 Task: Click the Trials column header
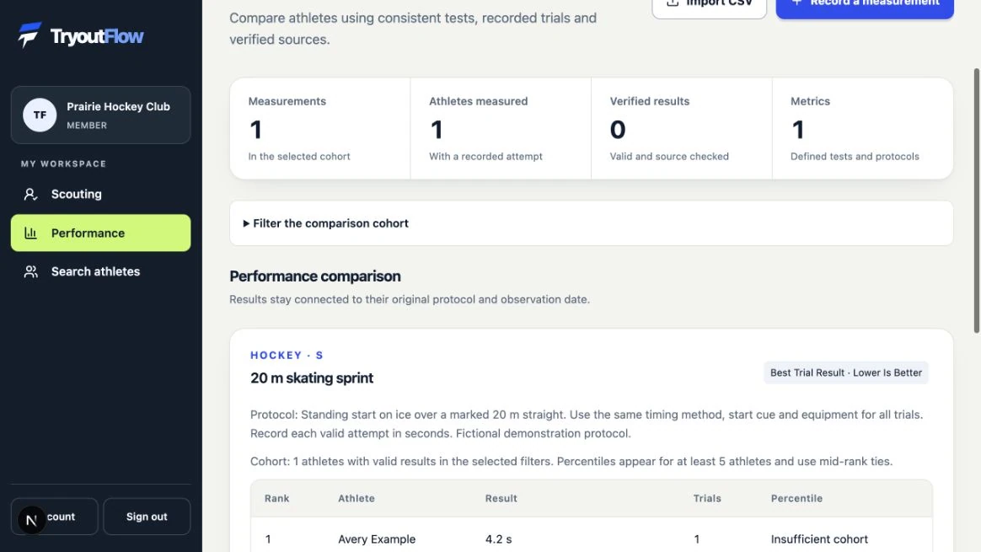click(707, 498)
